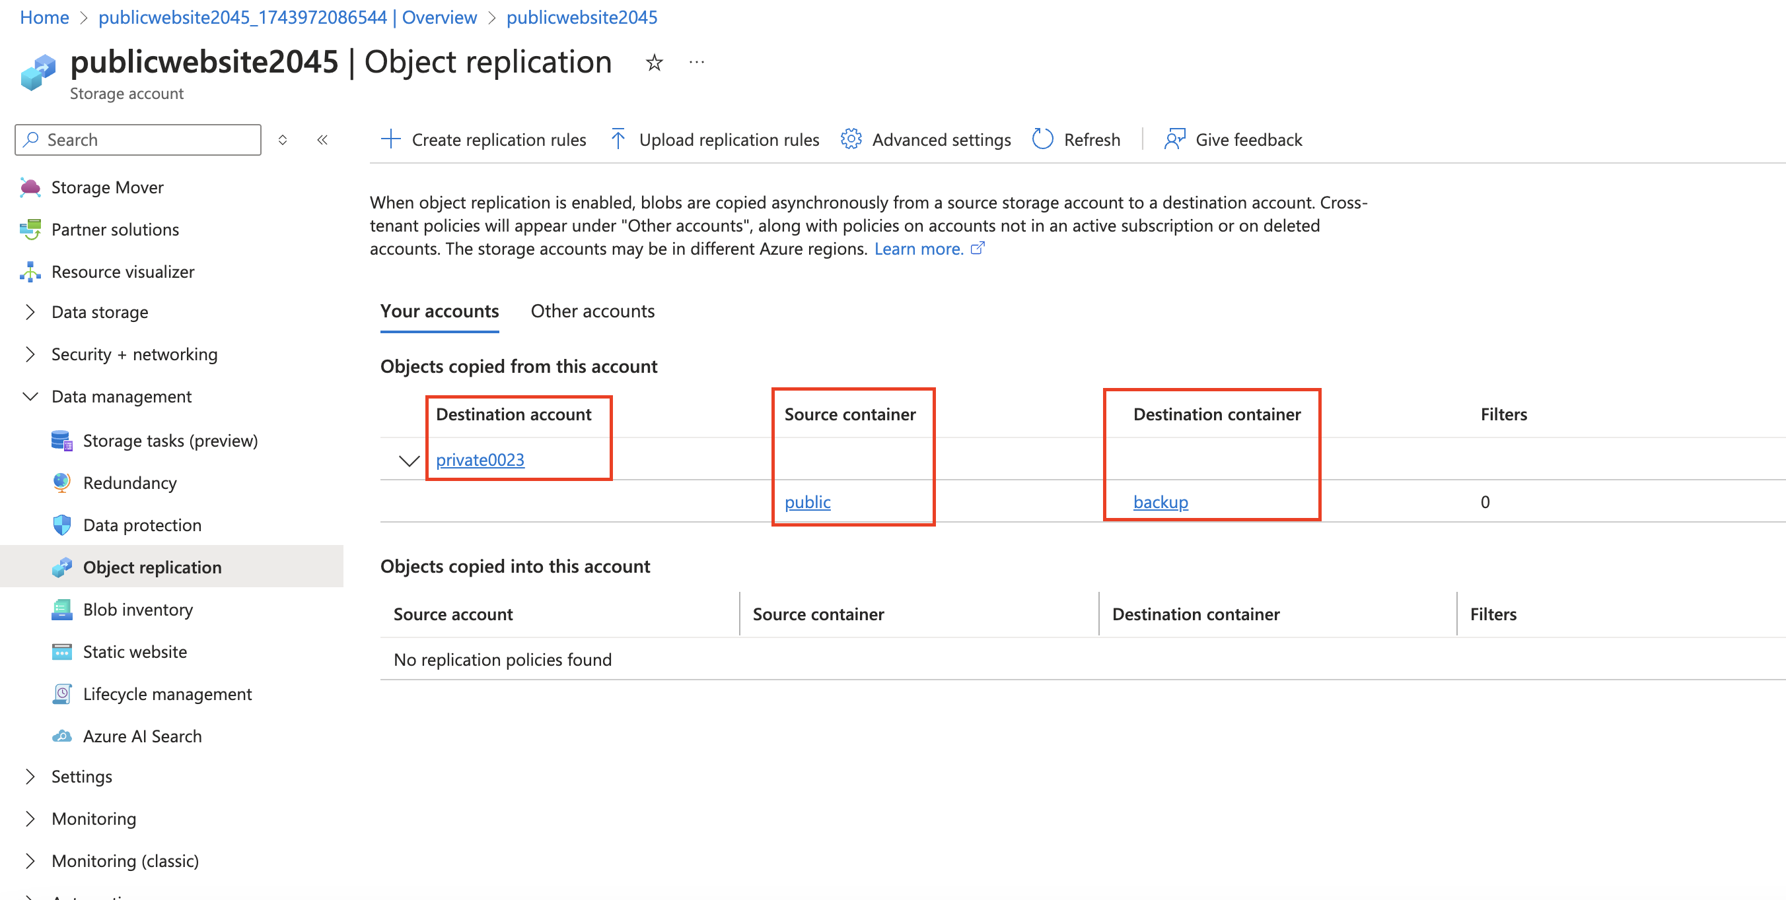This screenshot has width=1786, height=900.
Task: Click the expand/collapse all menu groups icon
Action: pyautogui.click(x=283, y=140)
